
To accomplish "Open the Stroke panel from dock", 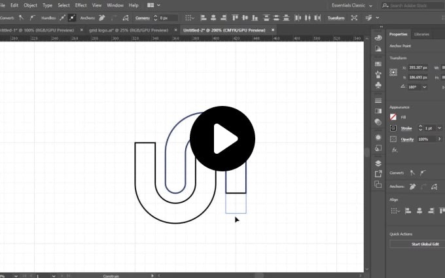I will [378, 101].
